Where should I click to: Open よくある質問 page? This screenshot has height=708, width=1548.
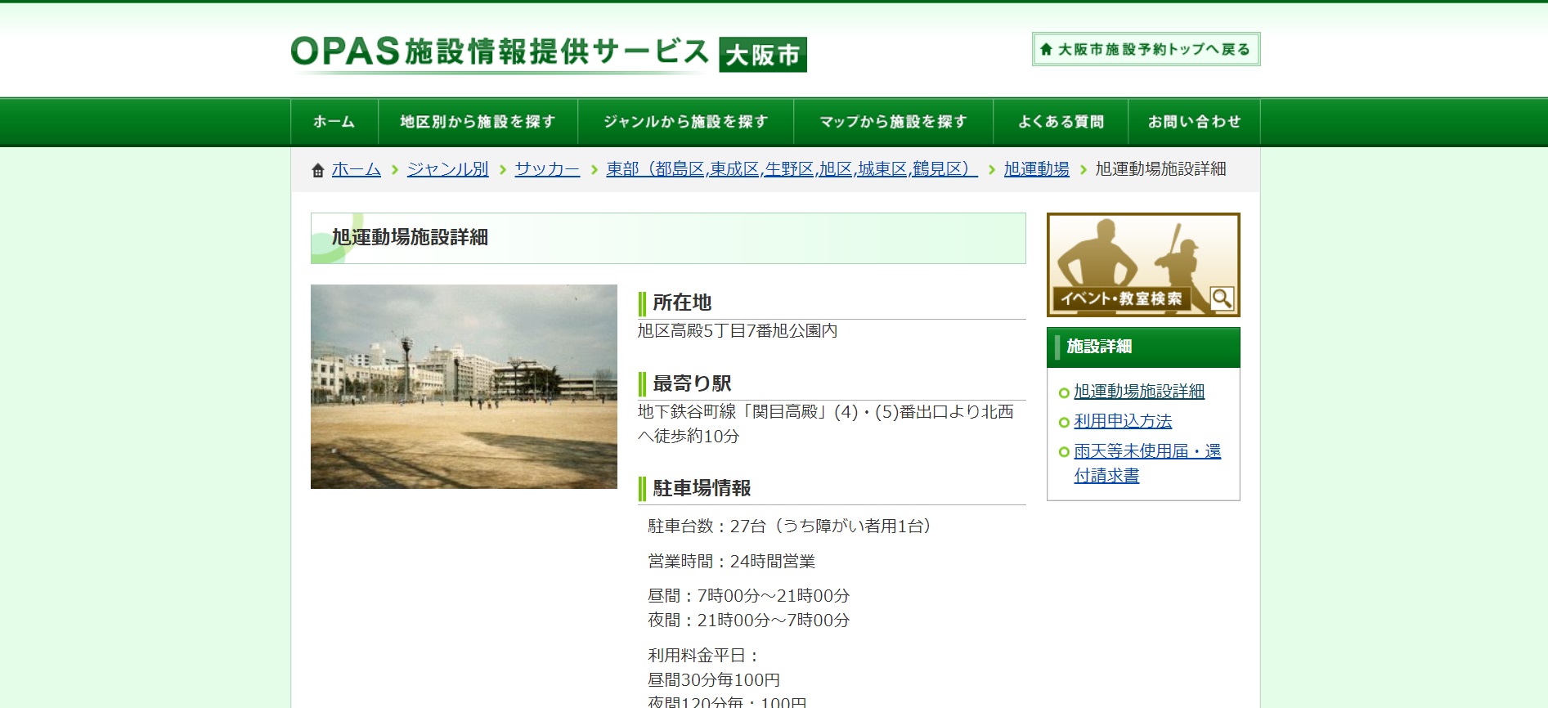(x=1060, y=122)
